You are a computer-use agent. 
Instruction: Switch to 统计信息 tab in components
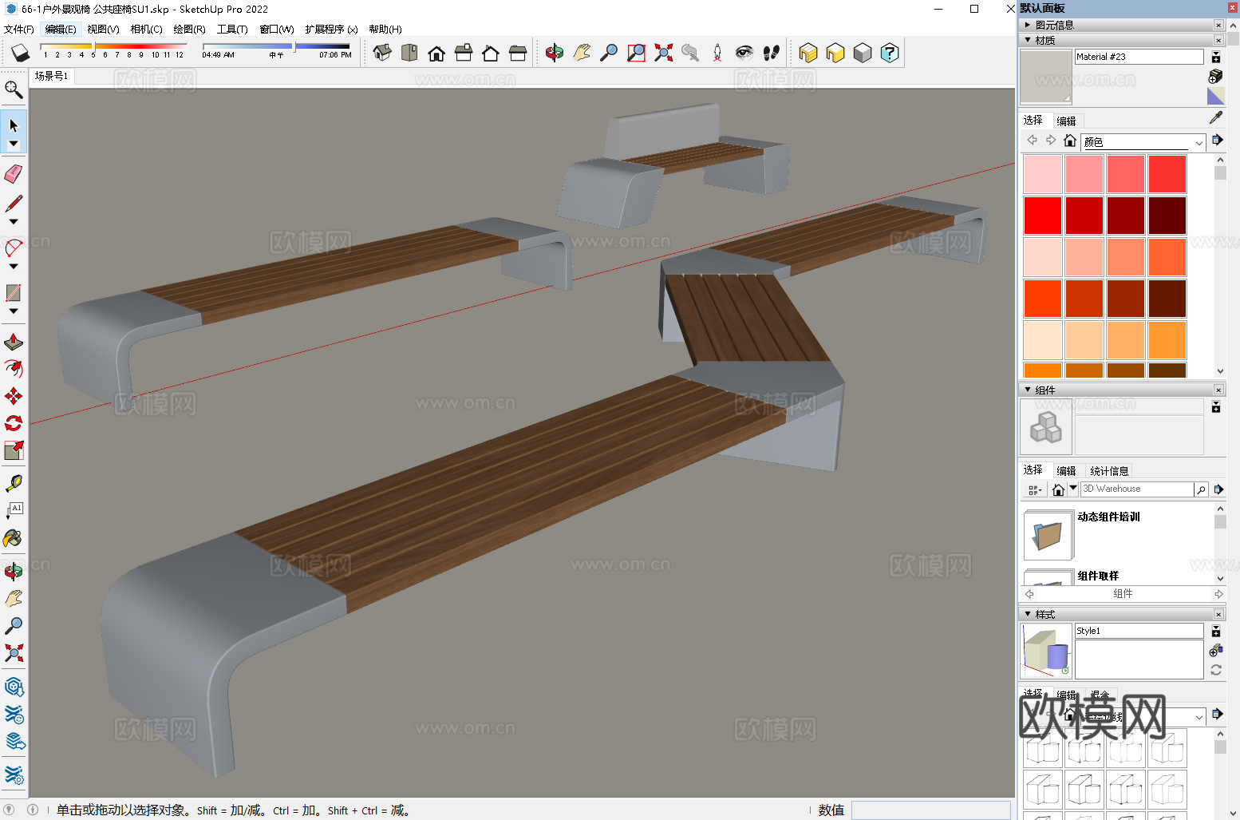pyautogui.click(x=1108, y=471)
